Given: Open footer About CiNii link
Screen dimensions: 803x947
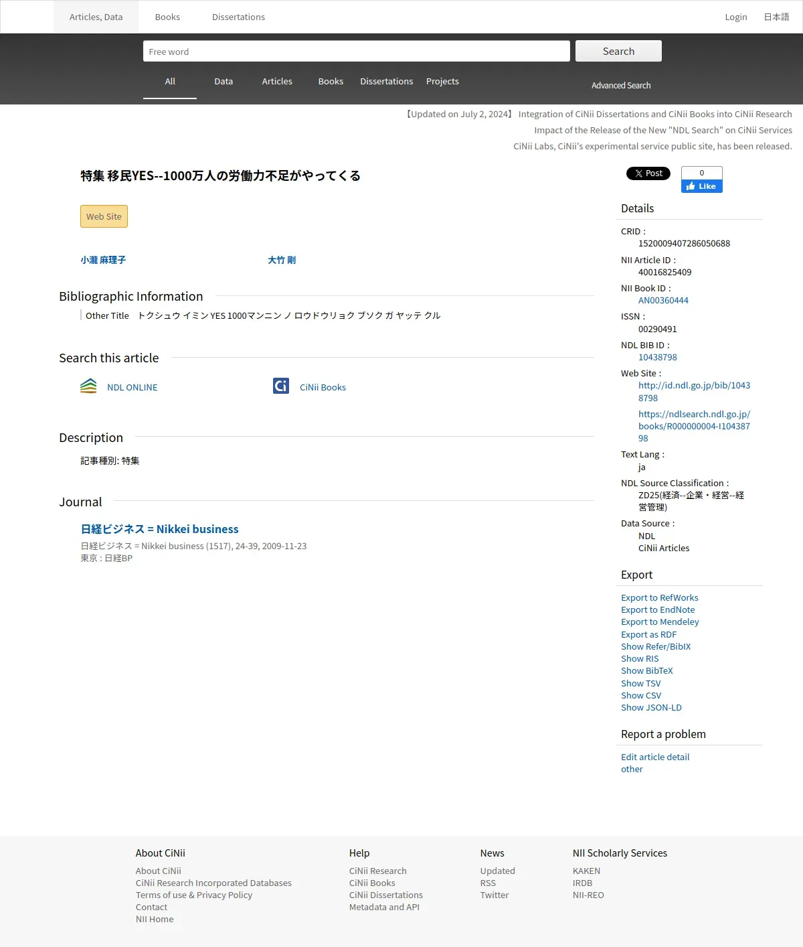Looking at the screenshot, I should click(x=158, y=871).
